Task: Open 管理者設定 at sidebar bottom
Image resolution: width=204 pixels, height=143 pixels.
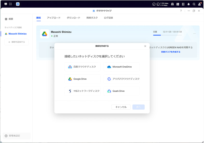Action: click(17, 136)
